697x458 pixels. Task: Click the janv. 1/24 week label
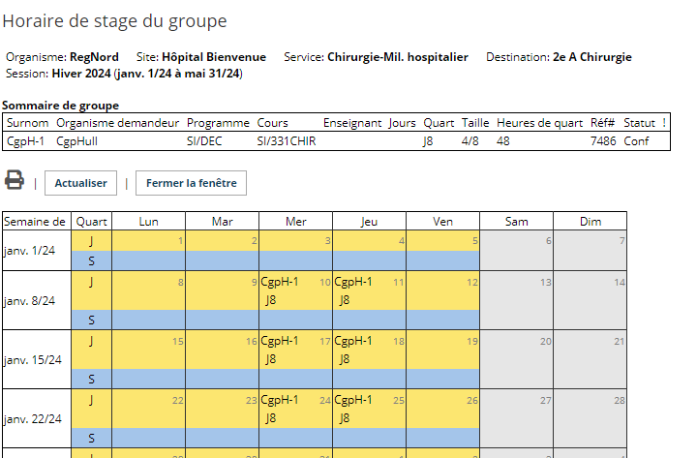[29, 251]
